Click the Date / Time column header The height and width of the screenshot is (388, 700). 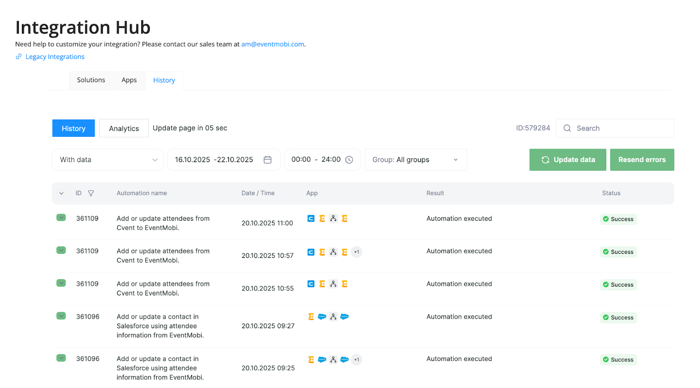[x=258, y=193]
